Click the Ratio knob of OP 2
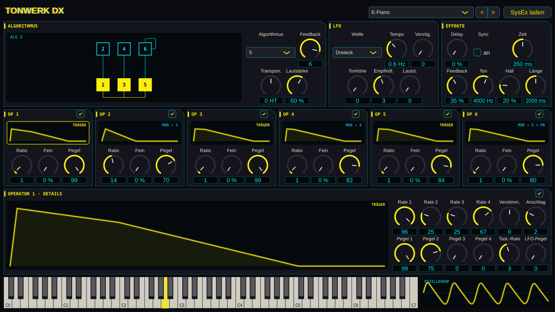 114,165
